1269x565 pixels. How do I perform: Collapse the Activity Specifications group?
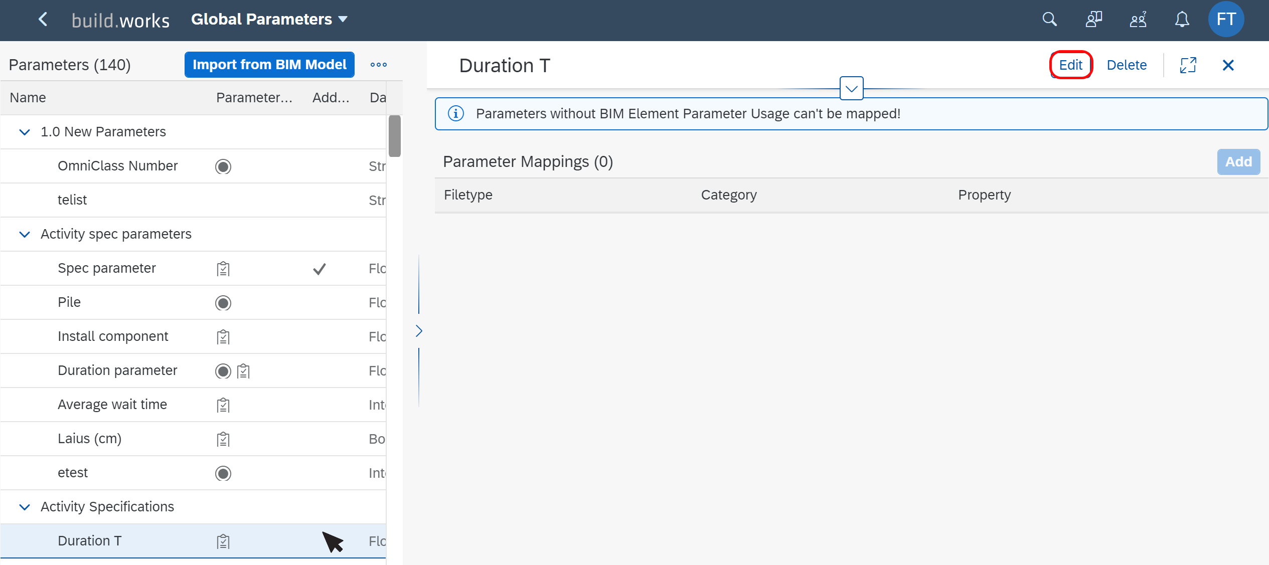tap(24, 507)
